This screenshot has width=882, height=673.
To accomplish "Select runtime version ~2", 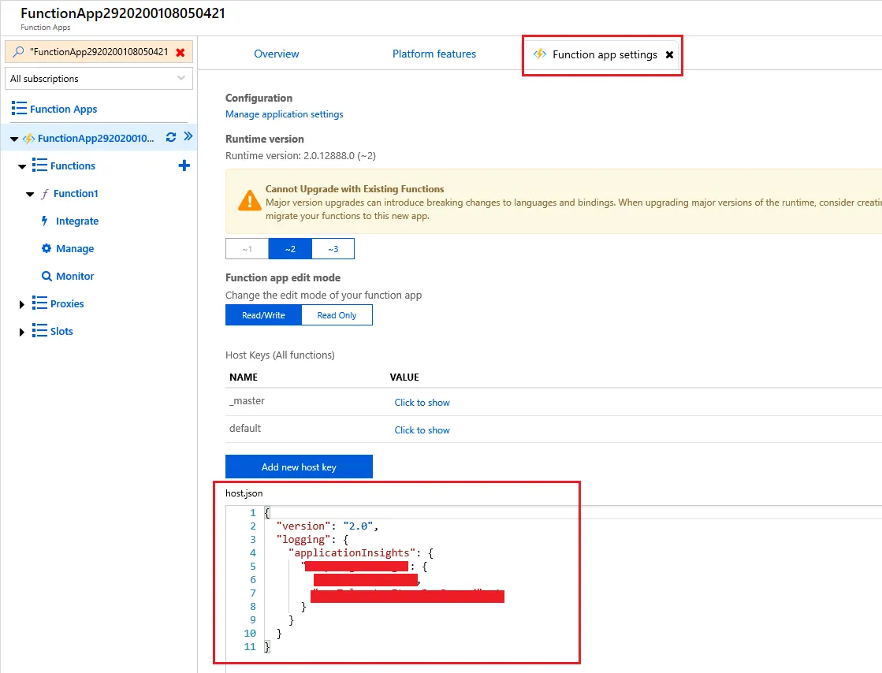I will (290, 248).
